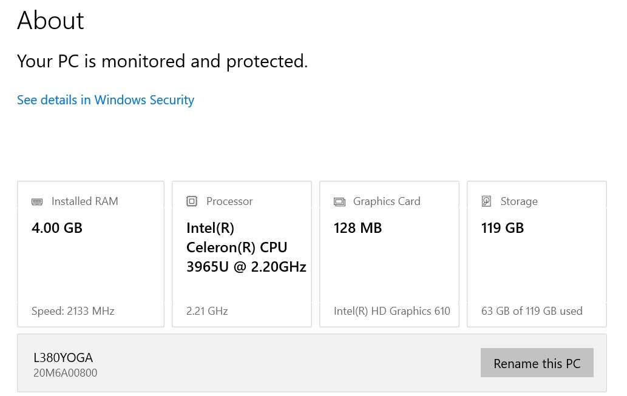Click the 63 GB of 119 GB used text
This screenshot has height=396, width=627.
[x=532, y=311]
